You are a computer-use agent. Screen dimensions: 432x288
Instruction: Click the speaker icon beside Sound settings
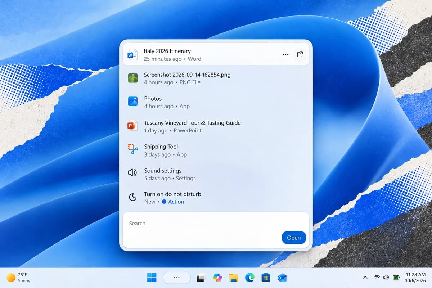132,173
